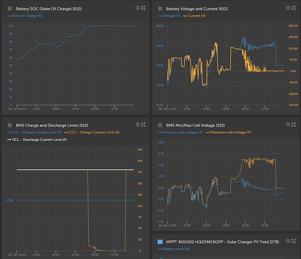301x259 pixels.
Task: Toggle Minimum cell voltage (V) legend entry
Action: 180,132
